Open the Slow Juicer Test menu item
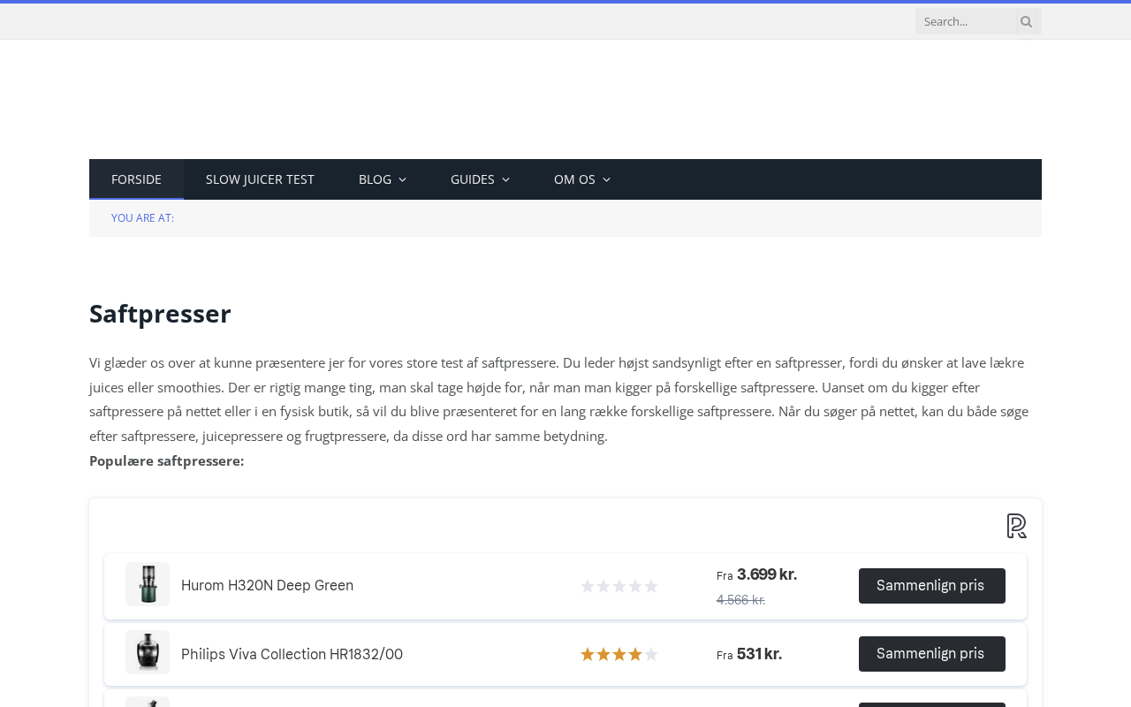The height and width of the screenshot is (707, 1131). click(260, 179)
